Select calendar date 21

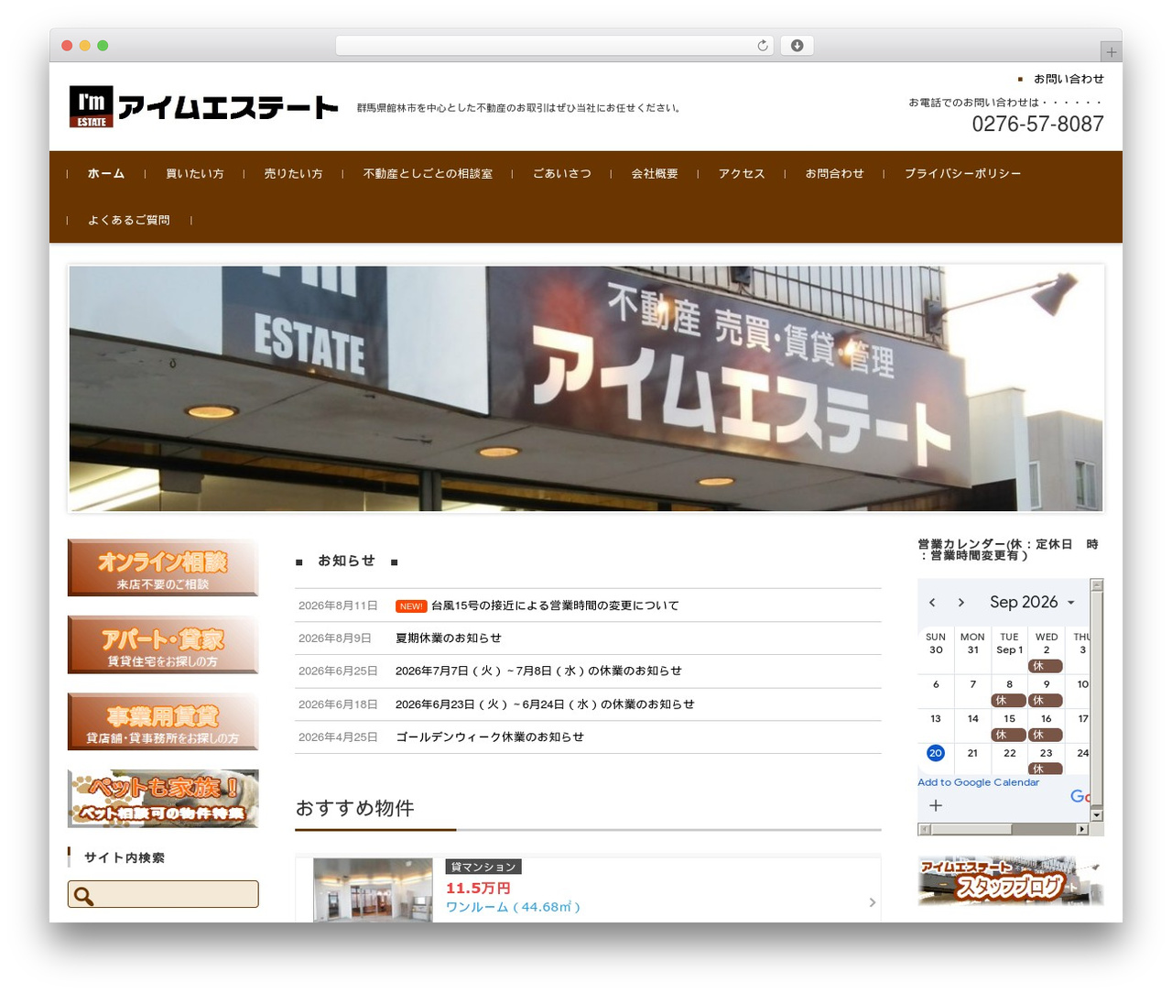[x=972, y=753]
